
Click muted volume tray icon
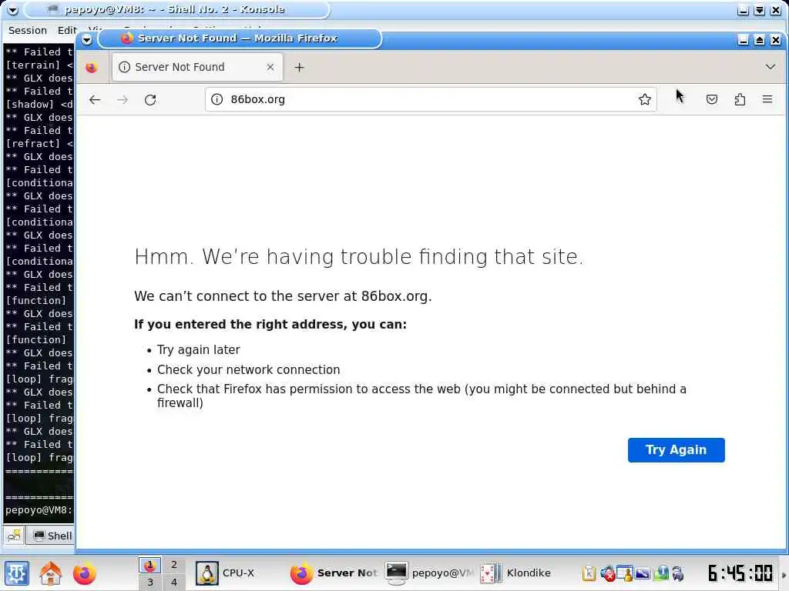607,573
